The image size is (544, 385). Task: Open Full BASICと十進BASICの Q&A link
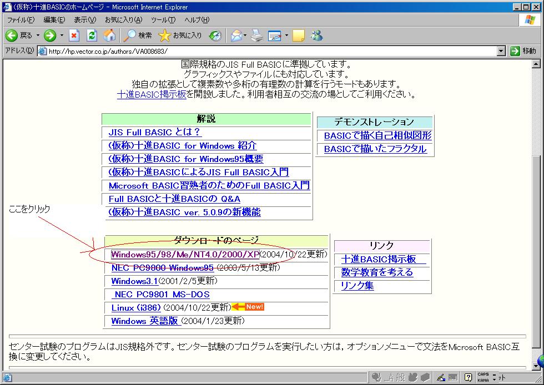tap(174, 199)
